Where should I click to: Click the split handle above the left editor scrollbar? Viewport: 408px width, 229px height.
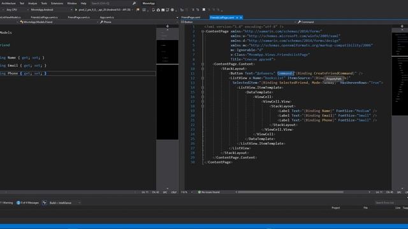[167, 26]
